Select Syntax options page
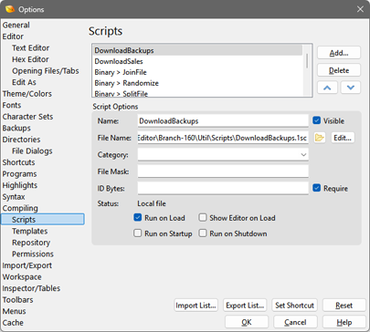The image size is (370, 332). (x=14, y=197)
